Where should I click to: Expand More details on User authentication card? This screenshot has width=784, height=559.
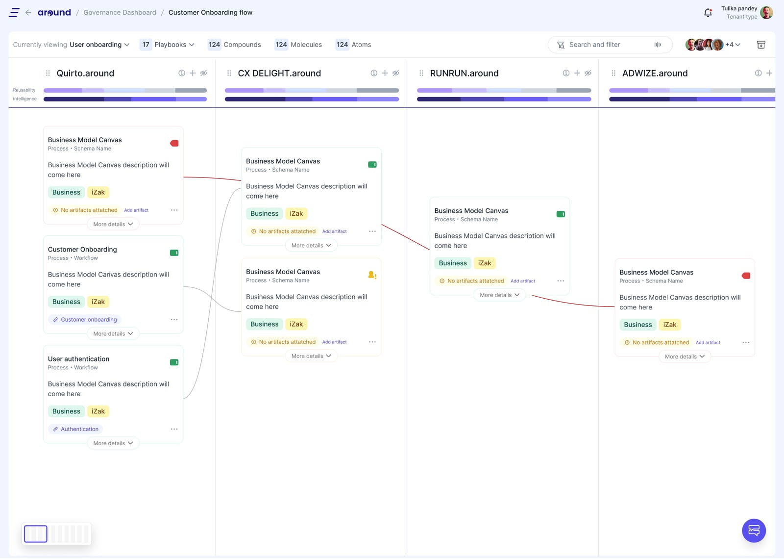coord(113,443)
